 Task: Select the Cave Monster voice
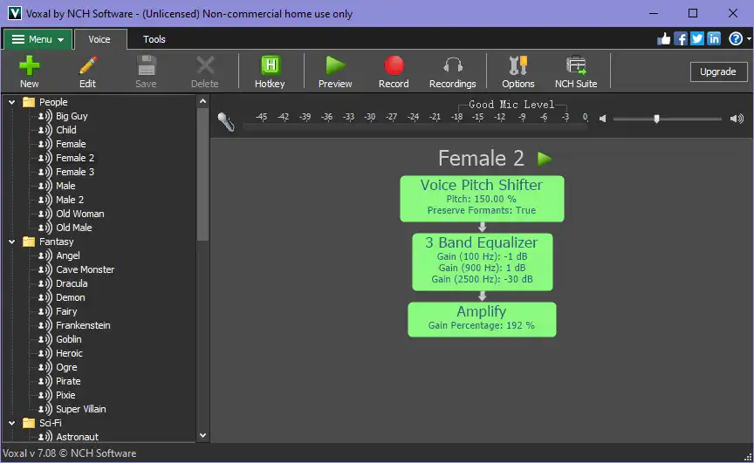tap(86, 269)
